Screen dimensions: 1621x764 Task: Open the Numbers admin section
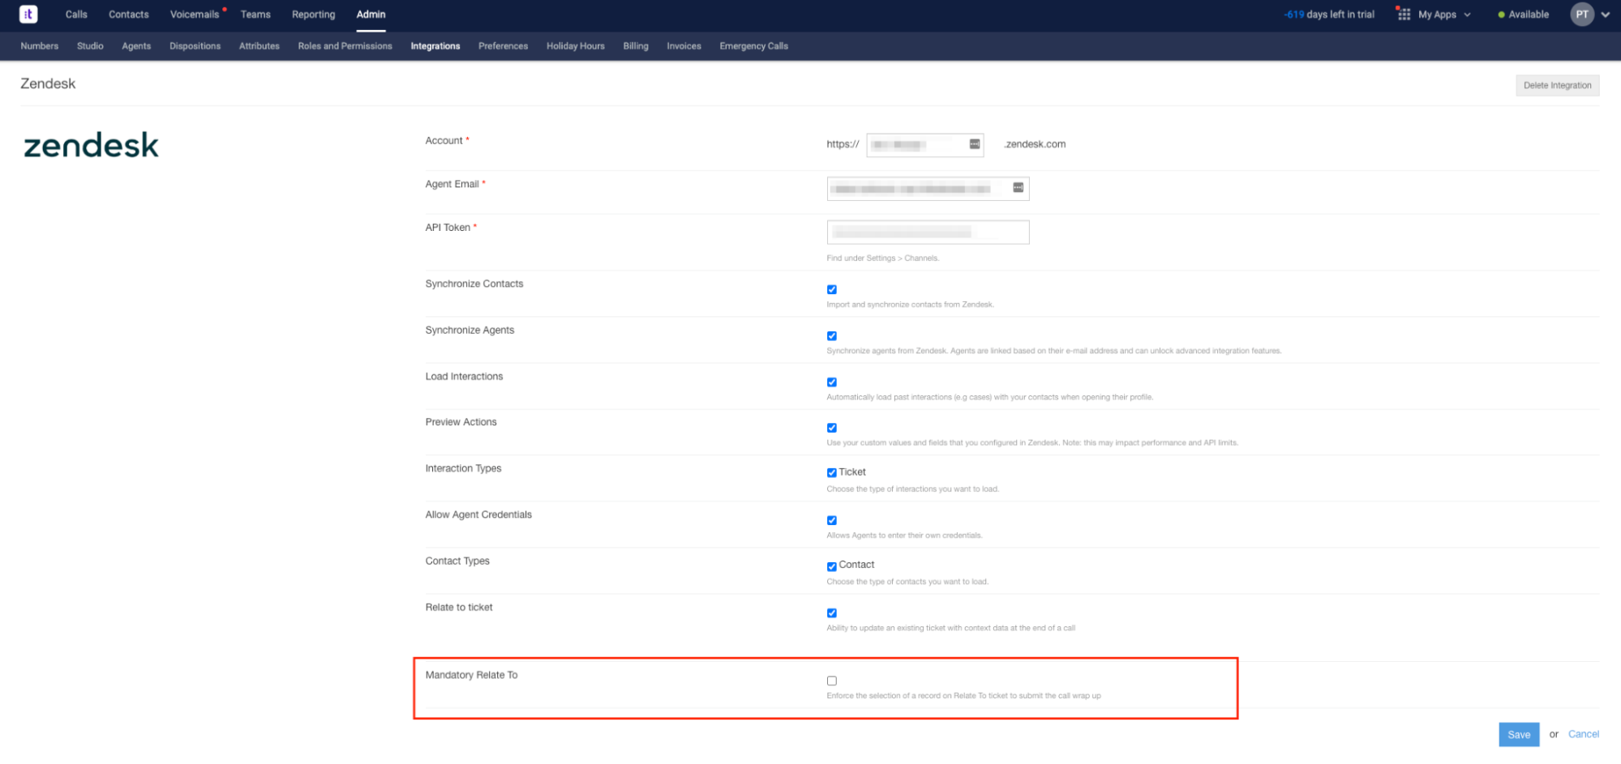40,46
